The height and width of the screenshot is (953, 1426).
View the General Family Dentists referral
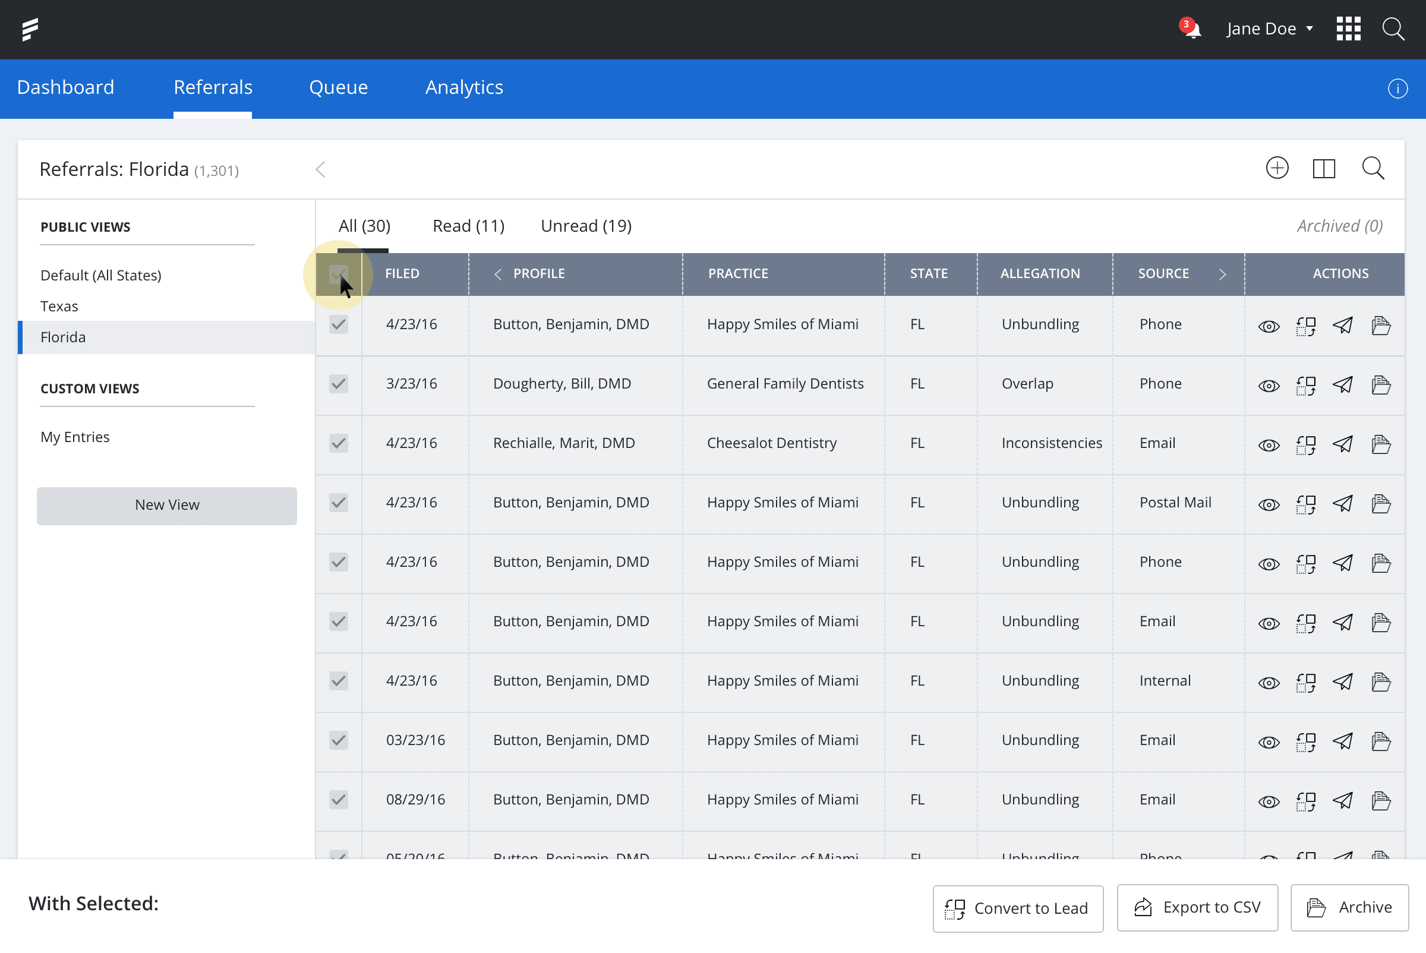[x=1268, y=386]
